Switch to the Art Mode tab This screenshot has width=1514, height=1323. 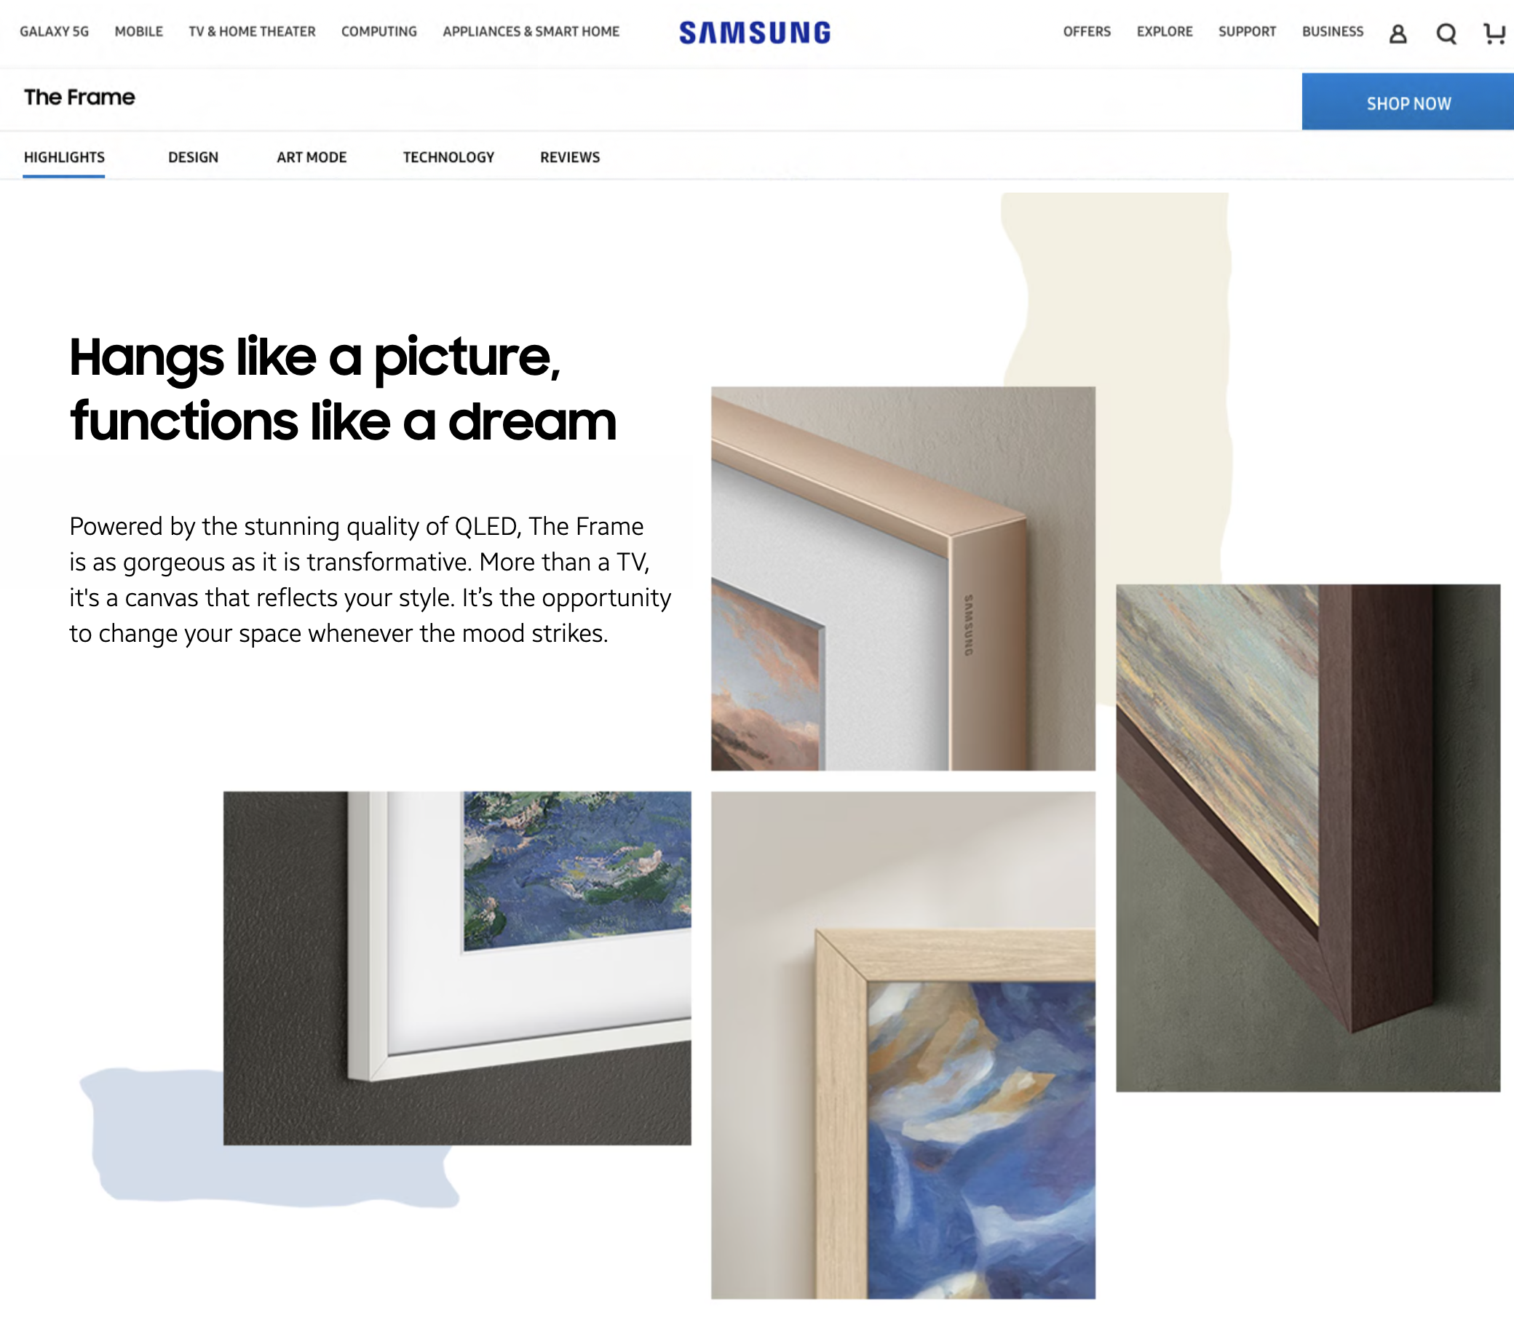pyautogui.click(x=312, y=157)
